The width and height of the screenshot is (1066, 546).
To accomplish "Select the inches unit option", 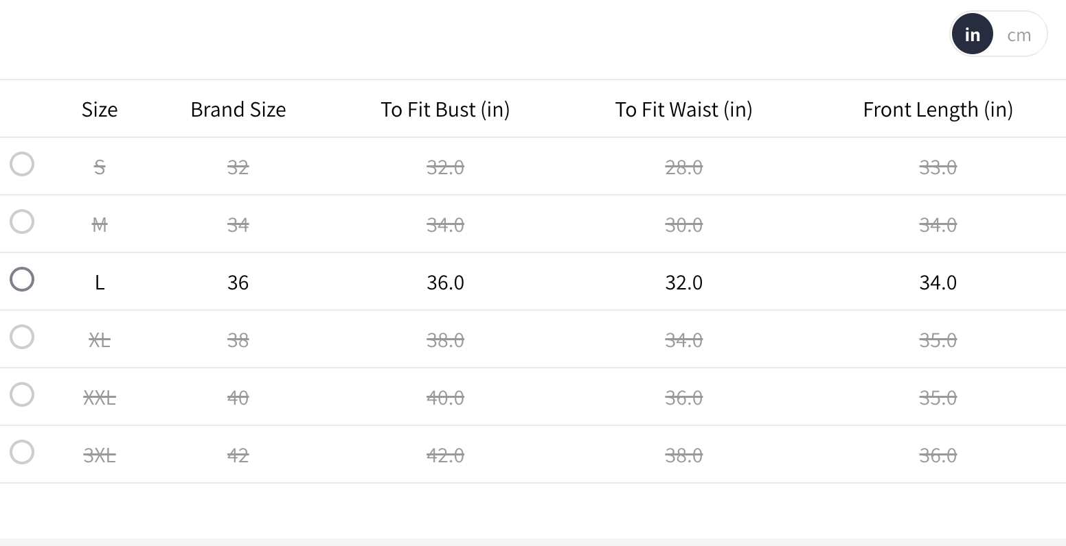I will 972,34.
